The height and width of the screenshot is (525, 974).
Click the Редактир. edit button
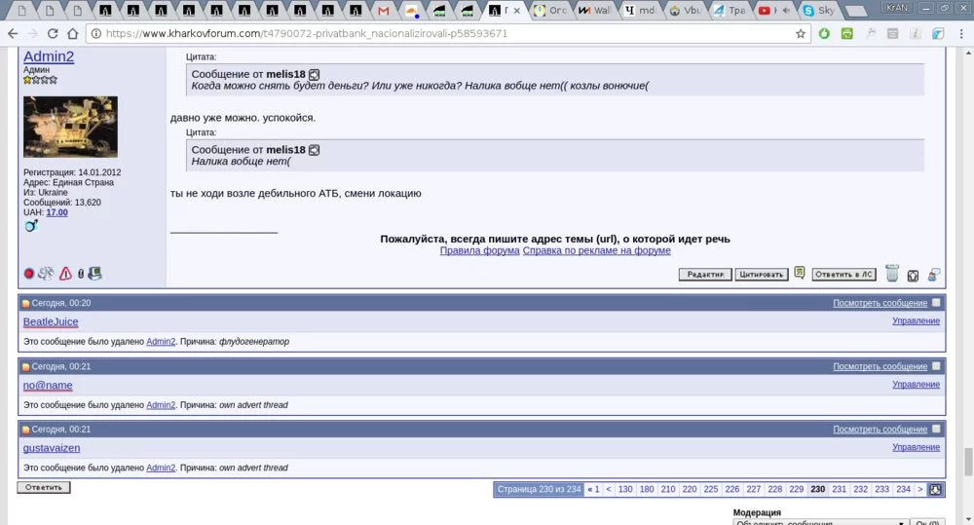pyautogui.click(x=705, y=275)
